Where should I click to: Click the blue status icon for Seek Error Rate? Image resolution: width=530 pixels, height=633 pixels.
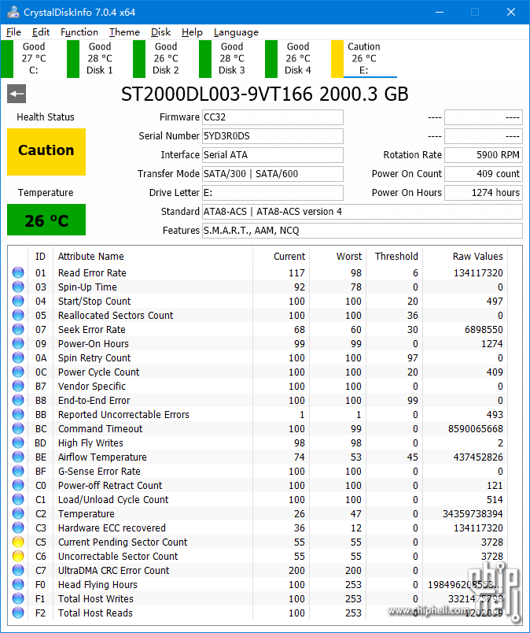pyautogui.click(x=18, y=330)
